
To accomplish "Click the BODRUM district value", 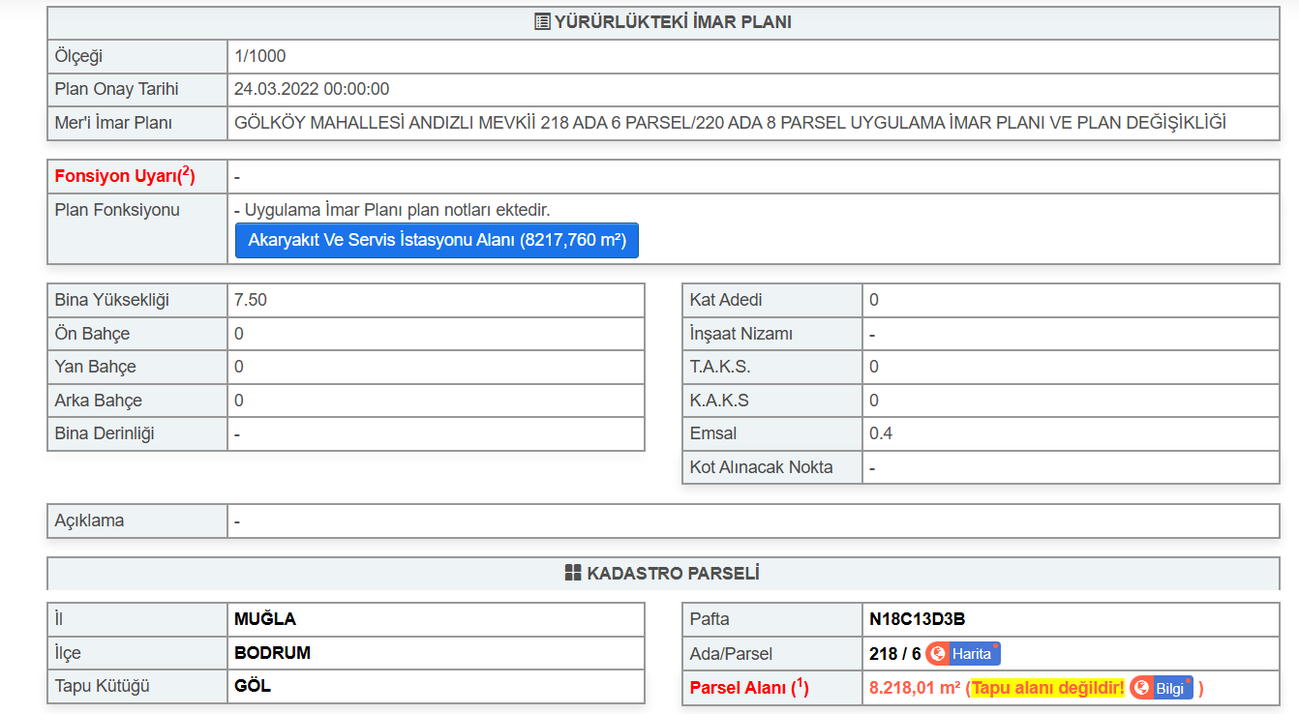I will pos(272,653).
